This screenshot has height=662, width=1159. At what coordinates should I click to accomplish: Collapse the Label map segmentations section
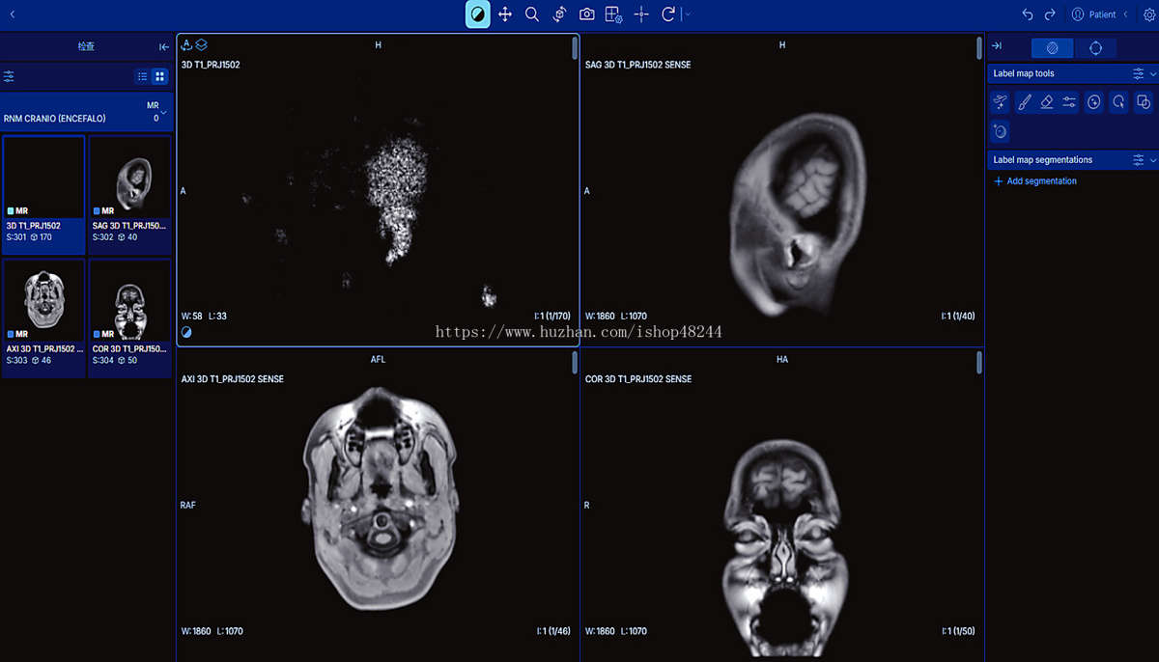[x=1152, y=159]
